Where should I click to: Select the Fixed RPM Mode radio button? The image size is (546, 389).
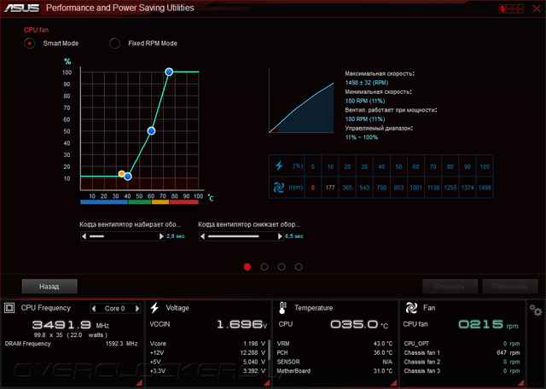coord(114,44)
